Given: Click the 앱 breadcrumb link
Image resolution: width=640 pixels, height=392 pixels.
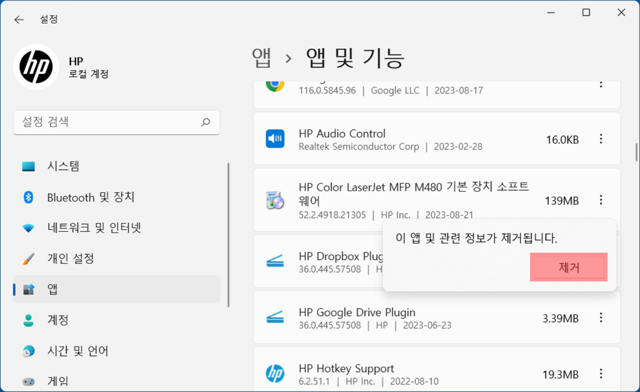Looking at the screenshot, I should pos(262,59).
